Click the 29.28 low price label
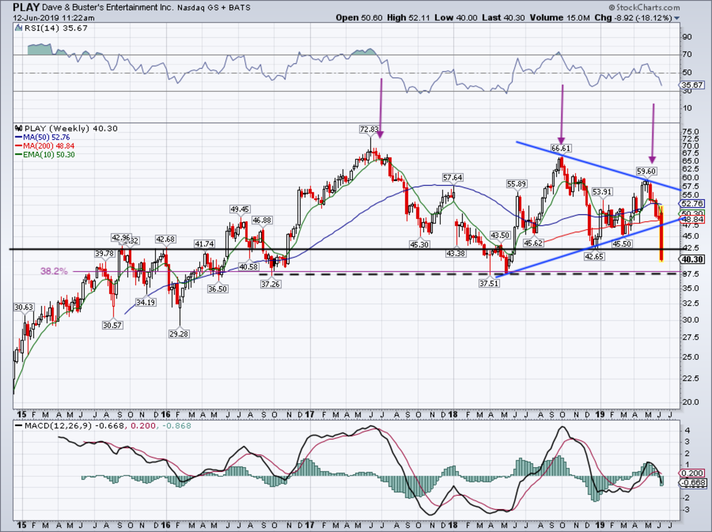The height and width of the screenshot is (532, 712). (x=178, y=335)
